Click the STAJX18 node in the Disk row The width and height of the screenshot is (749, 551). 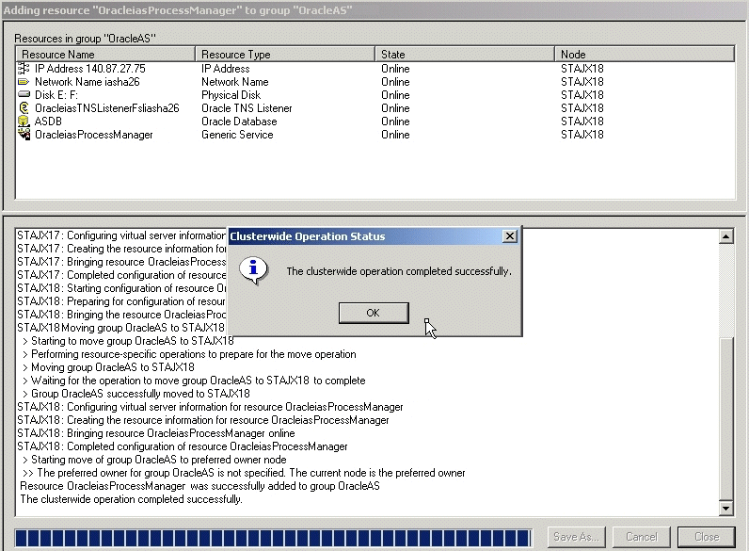point(582,95)
